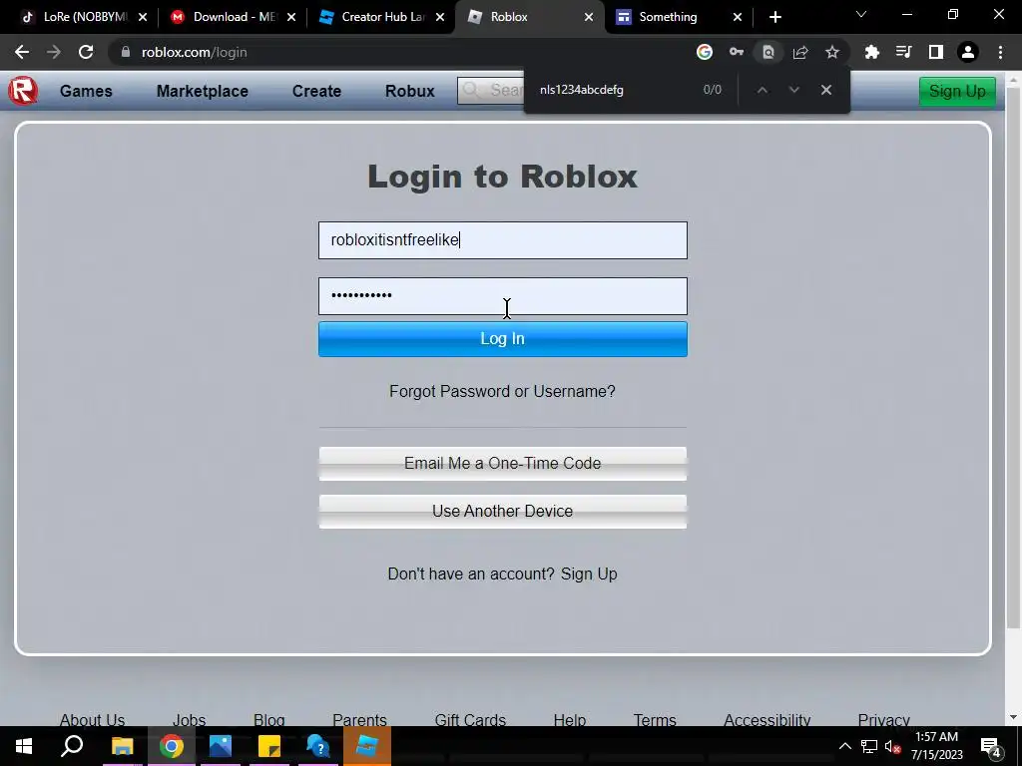Click the find-in-page search icon
Image resolution: width=1022 pixels, height=766 pixels.
[x=768, y=52]
